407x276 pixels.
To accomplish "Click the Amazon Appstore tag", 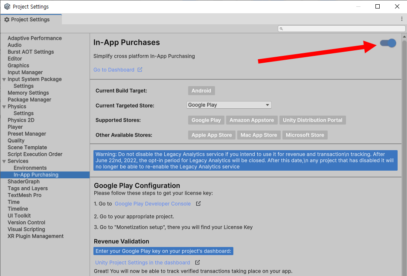I will click(252, 120).
